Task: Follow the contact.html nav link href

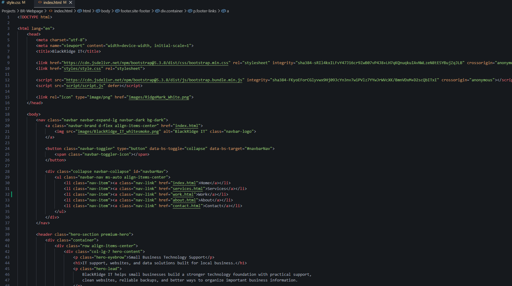Action: click(x=187, y=206)
